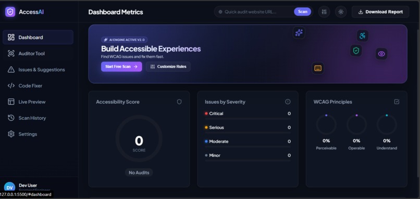Click the Dashboard Metrics heading
The image size is (420, 199).
(116, 12)
